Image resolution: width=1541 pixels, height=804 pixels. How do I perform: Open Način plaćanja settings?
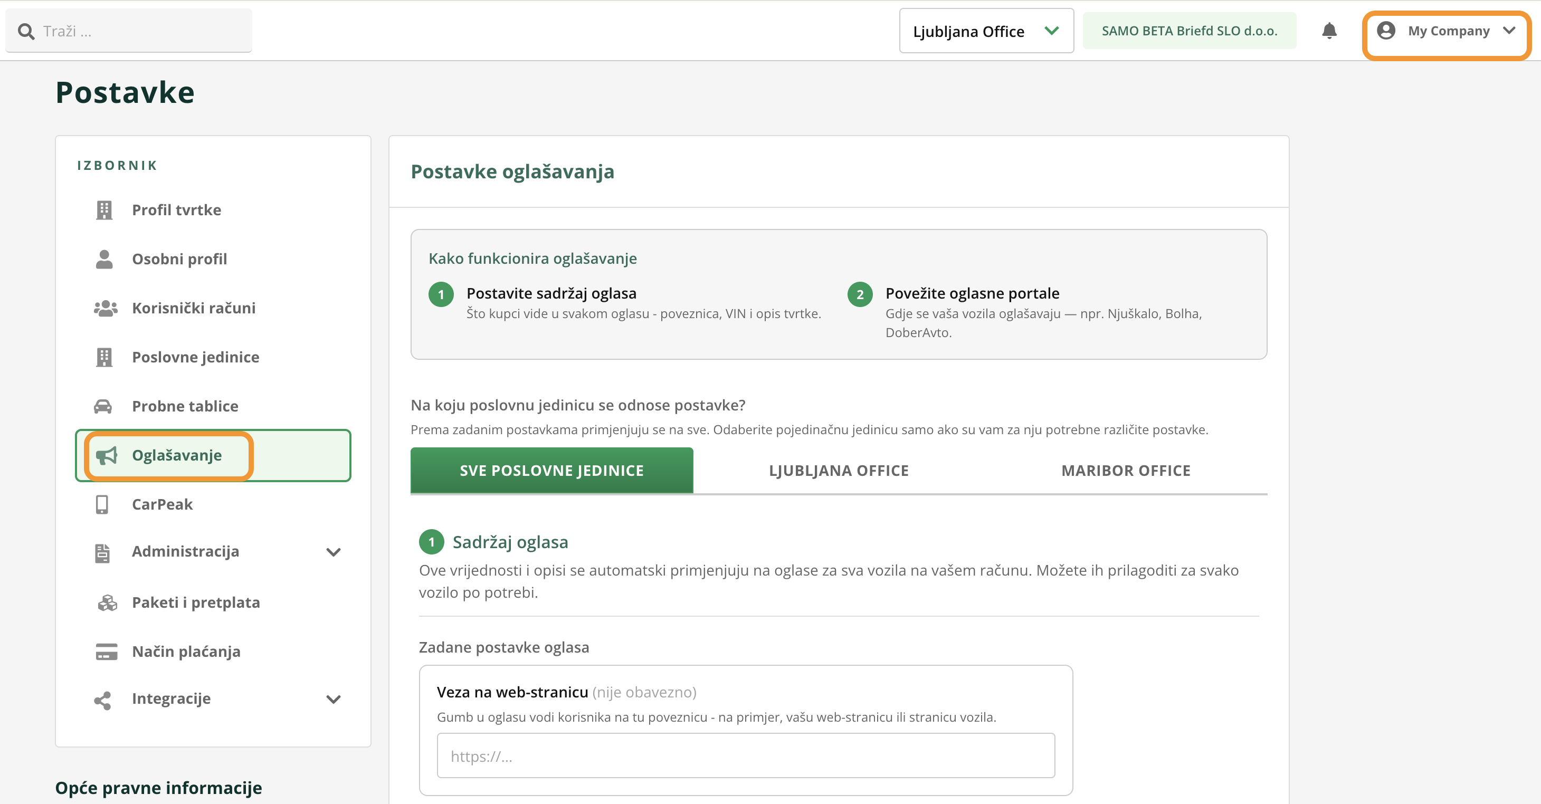213,652
